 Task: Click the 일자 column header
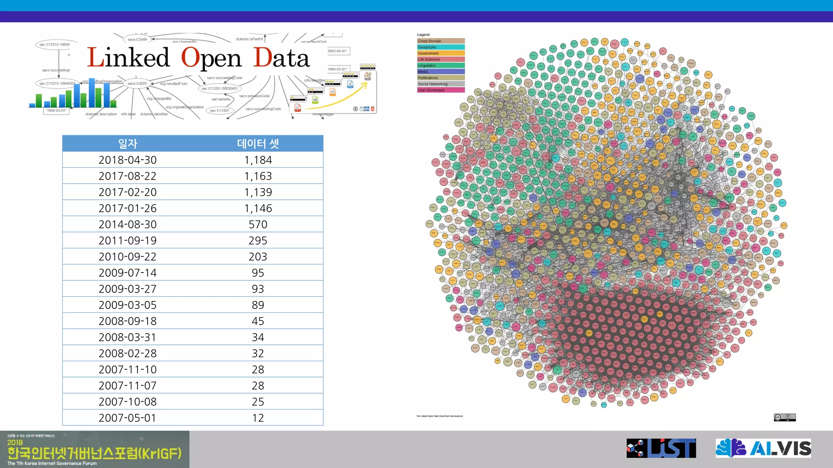128,143
